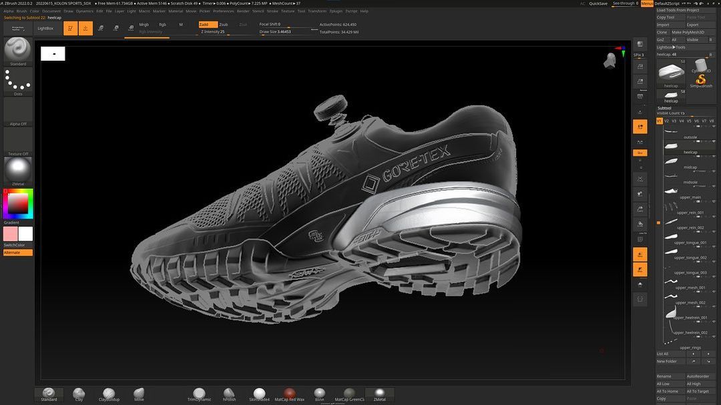Choose the Move brush on bottom shelf
721x405 pixels.
(139, 394)
